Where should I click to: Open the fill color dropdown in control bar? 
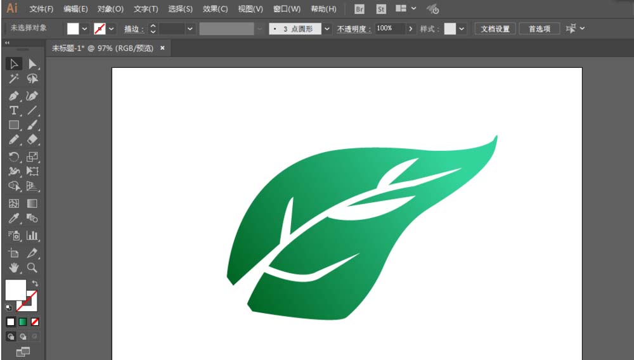pos(84,29)
